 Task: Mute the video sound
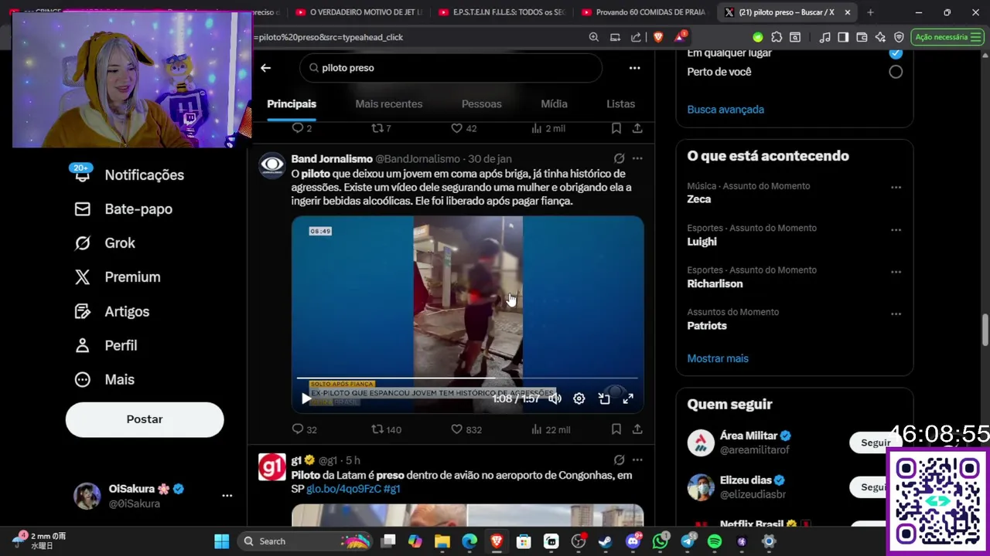(x=555, y=398)
